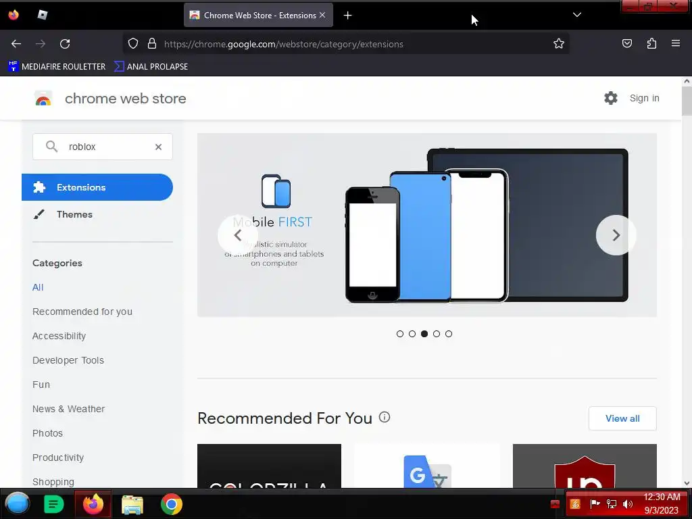Clear the roblox search text

158,147
